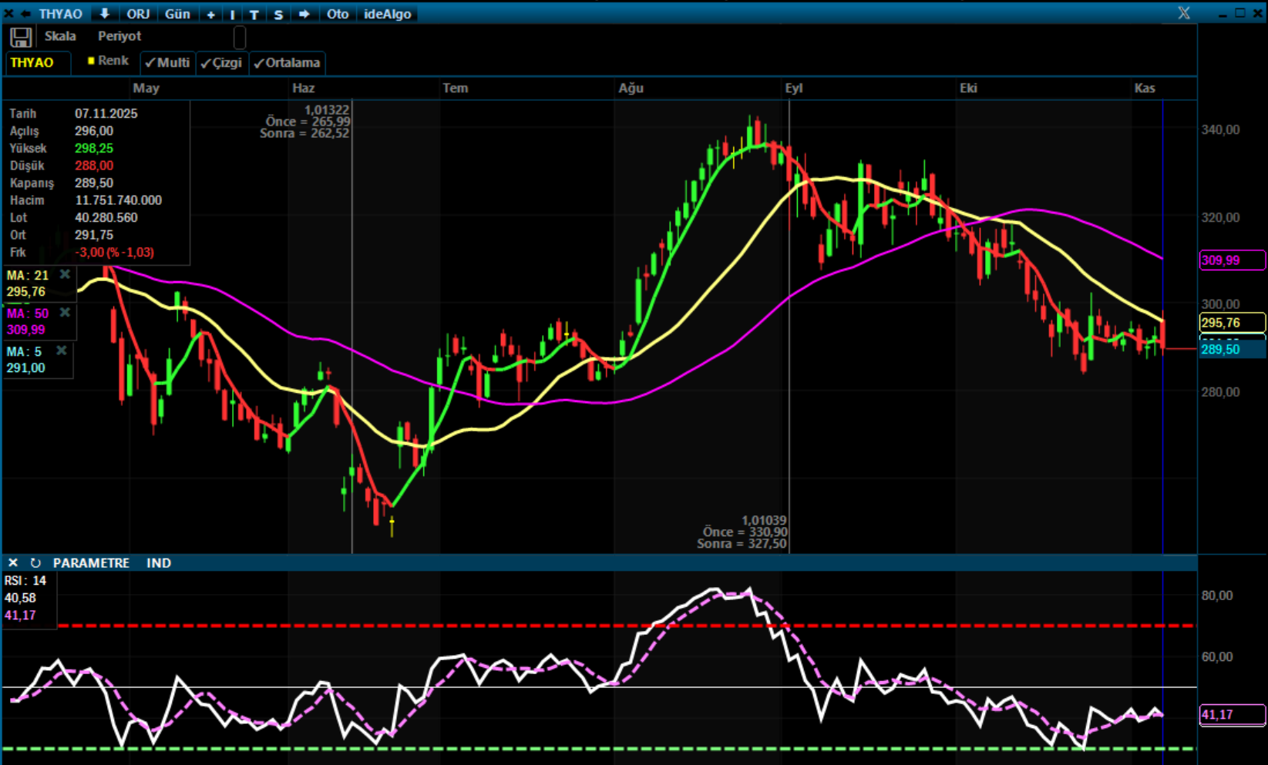The height and width of the screenshot is (765, 1268).
Task: Click the PARAMETRE button in RSI panel
Action: point(91,563)
